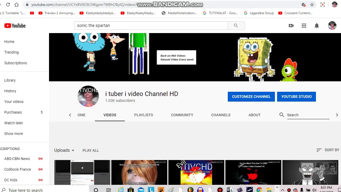Open the Evil ITIVCHD video thumbnail
341x192 pixels.
(x=196, y=172)
